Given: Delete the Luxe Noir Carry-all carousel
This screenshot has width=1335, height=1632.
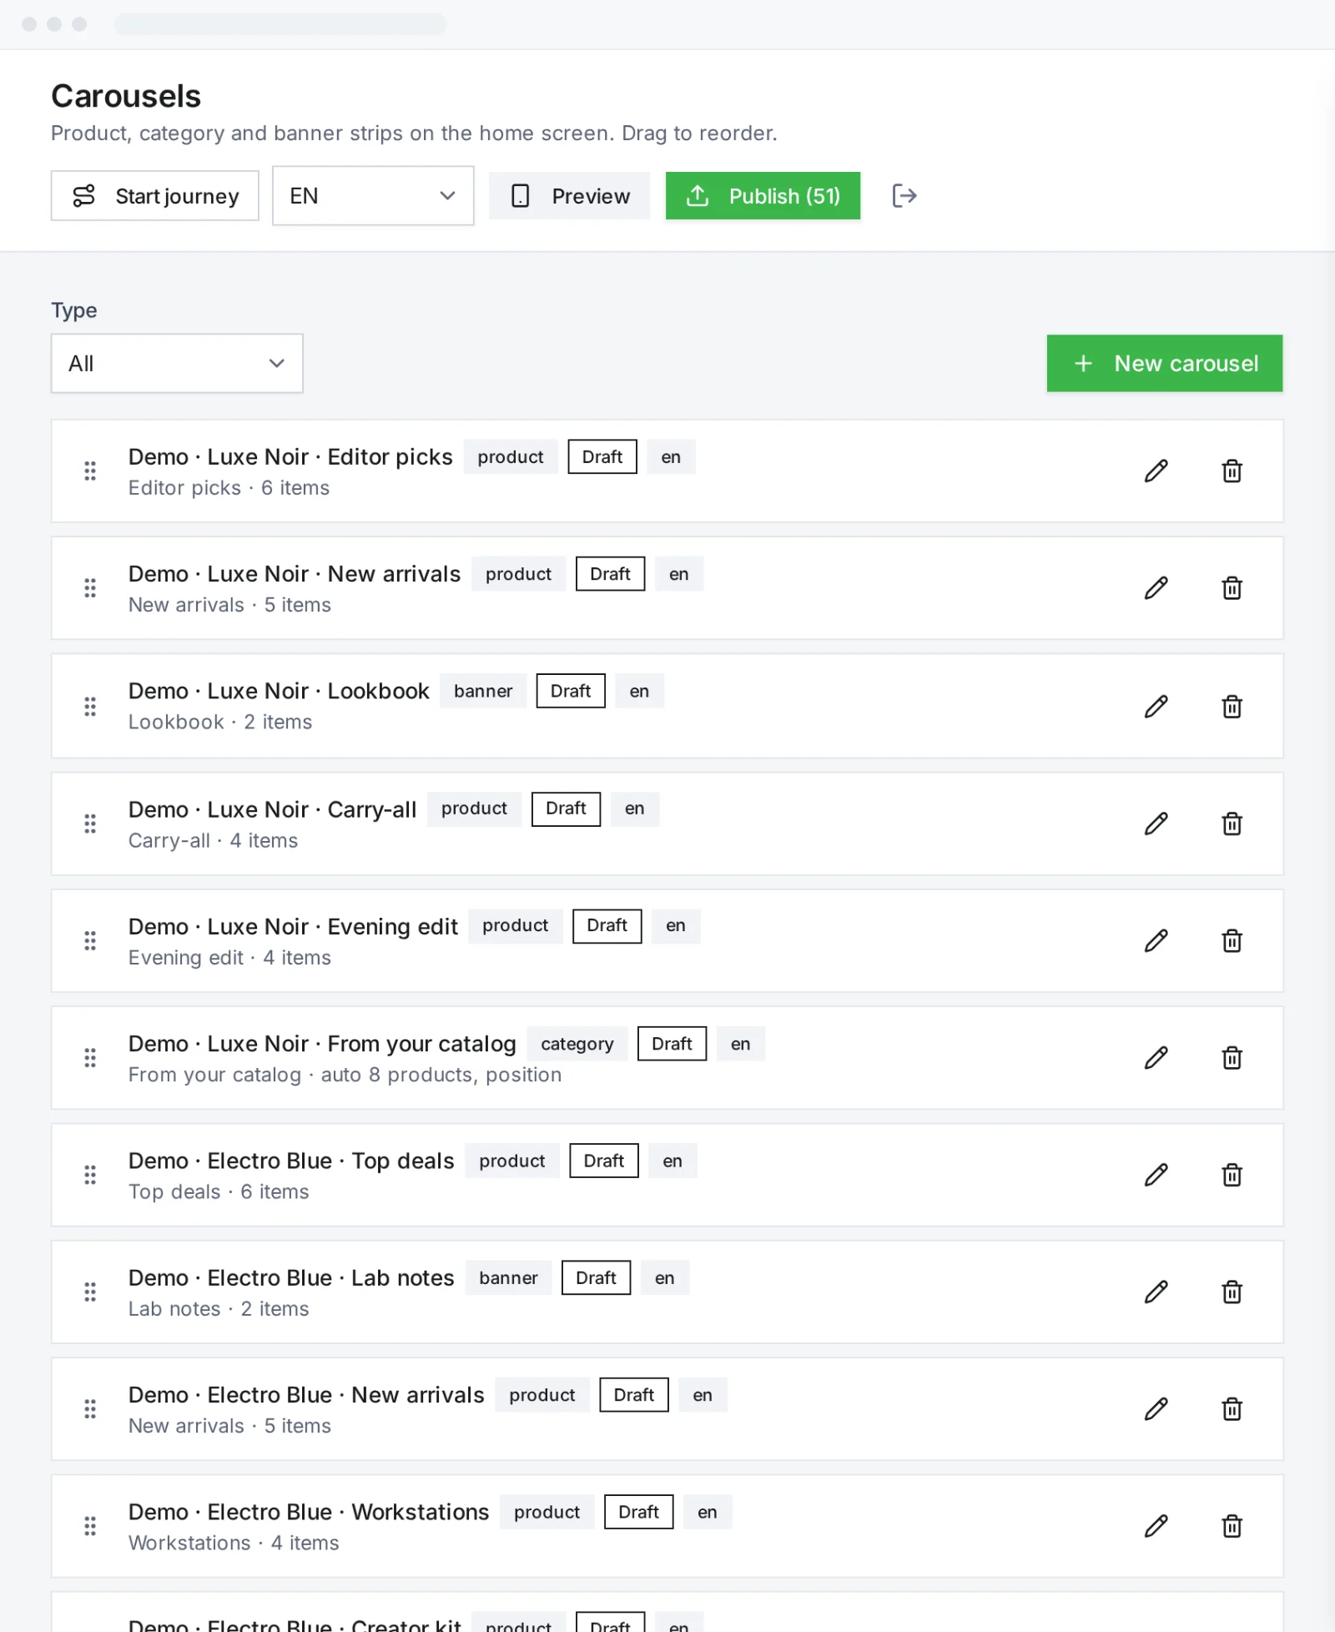Looking at the screenshot, I should pos(1232,824).
